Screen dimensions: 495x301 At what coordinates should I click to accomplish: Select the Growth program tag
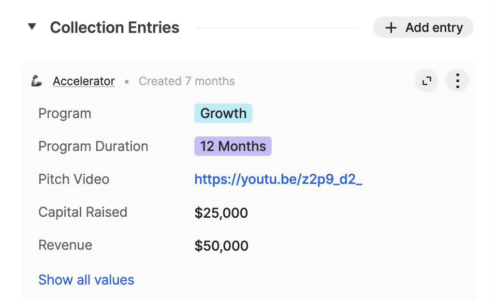(x=223, y=113)
